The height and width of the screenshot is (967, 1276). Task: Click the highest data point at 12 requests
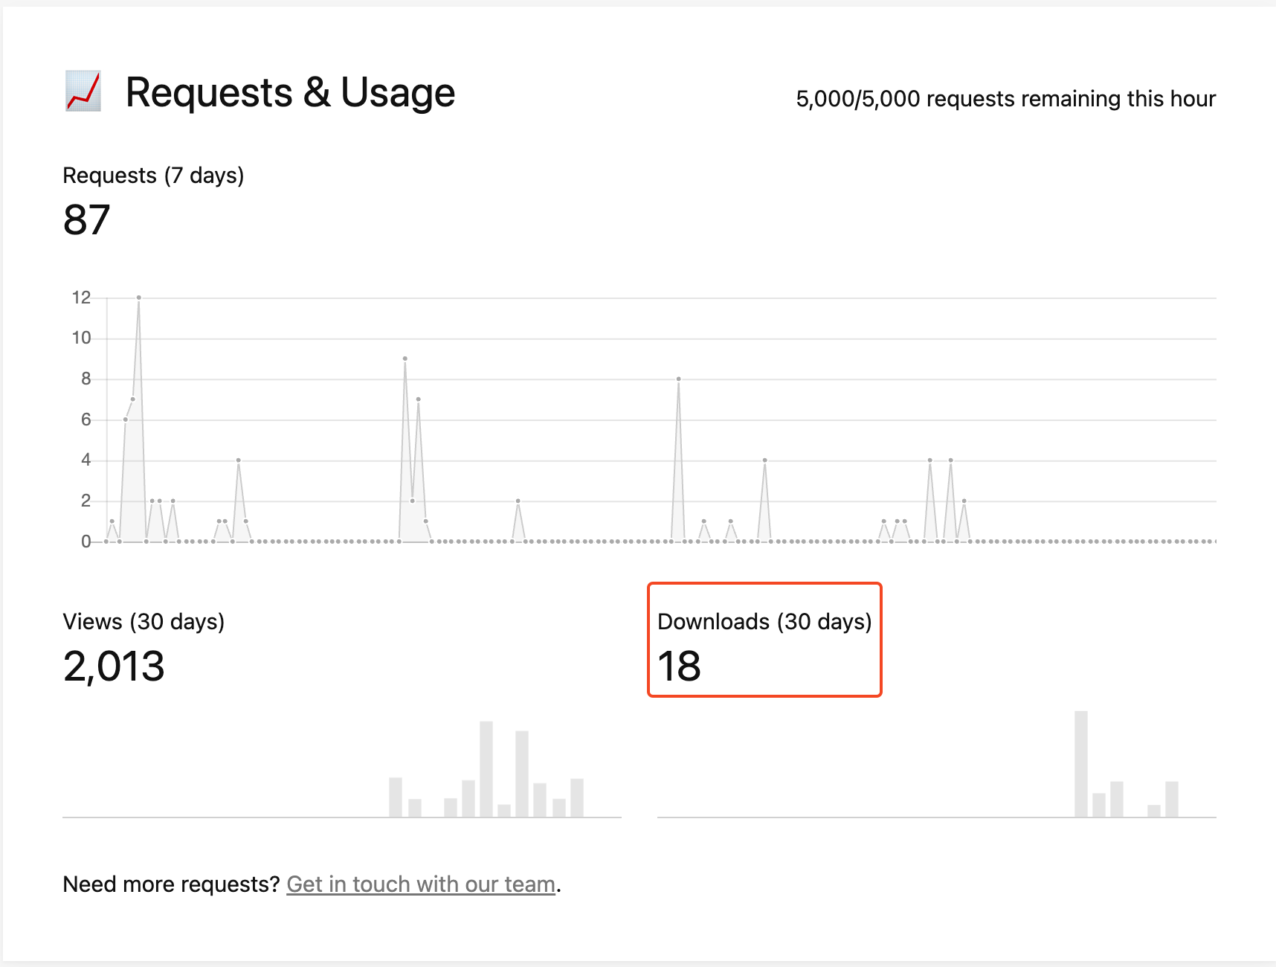[x=139, y=298]
